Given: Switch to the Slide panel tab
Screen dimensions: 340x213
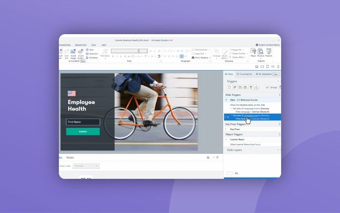Looking at the screenshot, I should tap(229, 74).
